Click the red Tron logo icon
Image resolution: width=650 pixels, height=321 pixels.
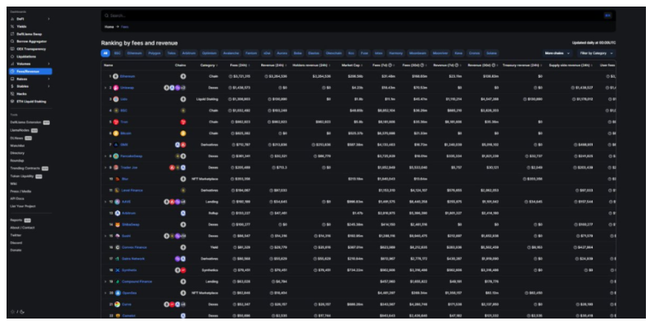[115, 122]
